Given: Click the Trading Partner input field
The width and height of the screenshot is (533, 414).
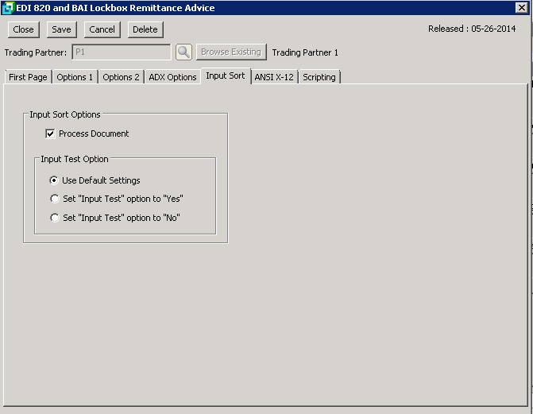Looking at the screenshot, I should pos(121,52).
